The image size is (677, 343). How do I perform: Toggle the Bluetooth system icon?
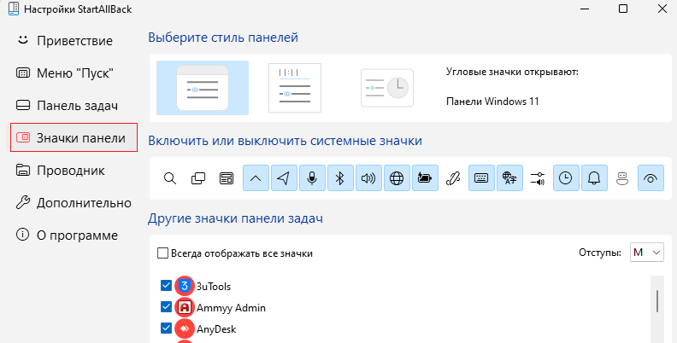[340, 178]
